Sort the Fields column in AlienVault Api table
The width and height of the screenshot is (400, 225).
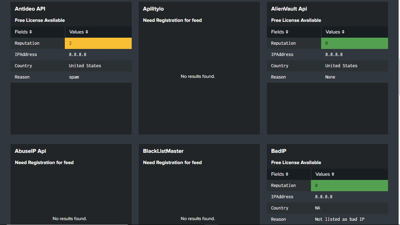(280, 32)
